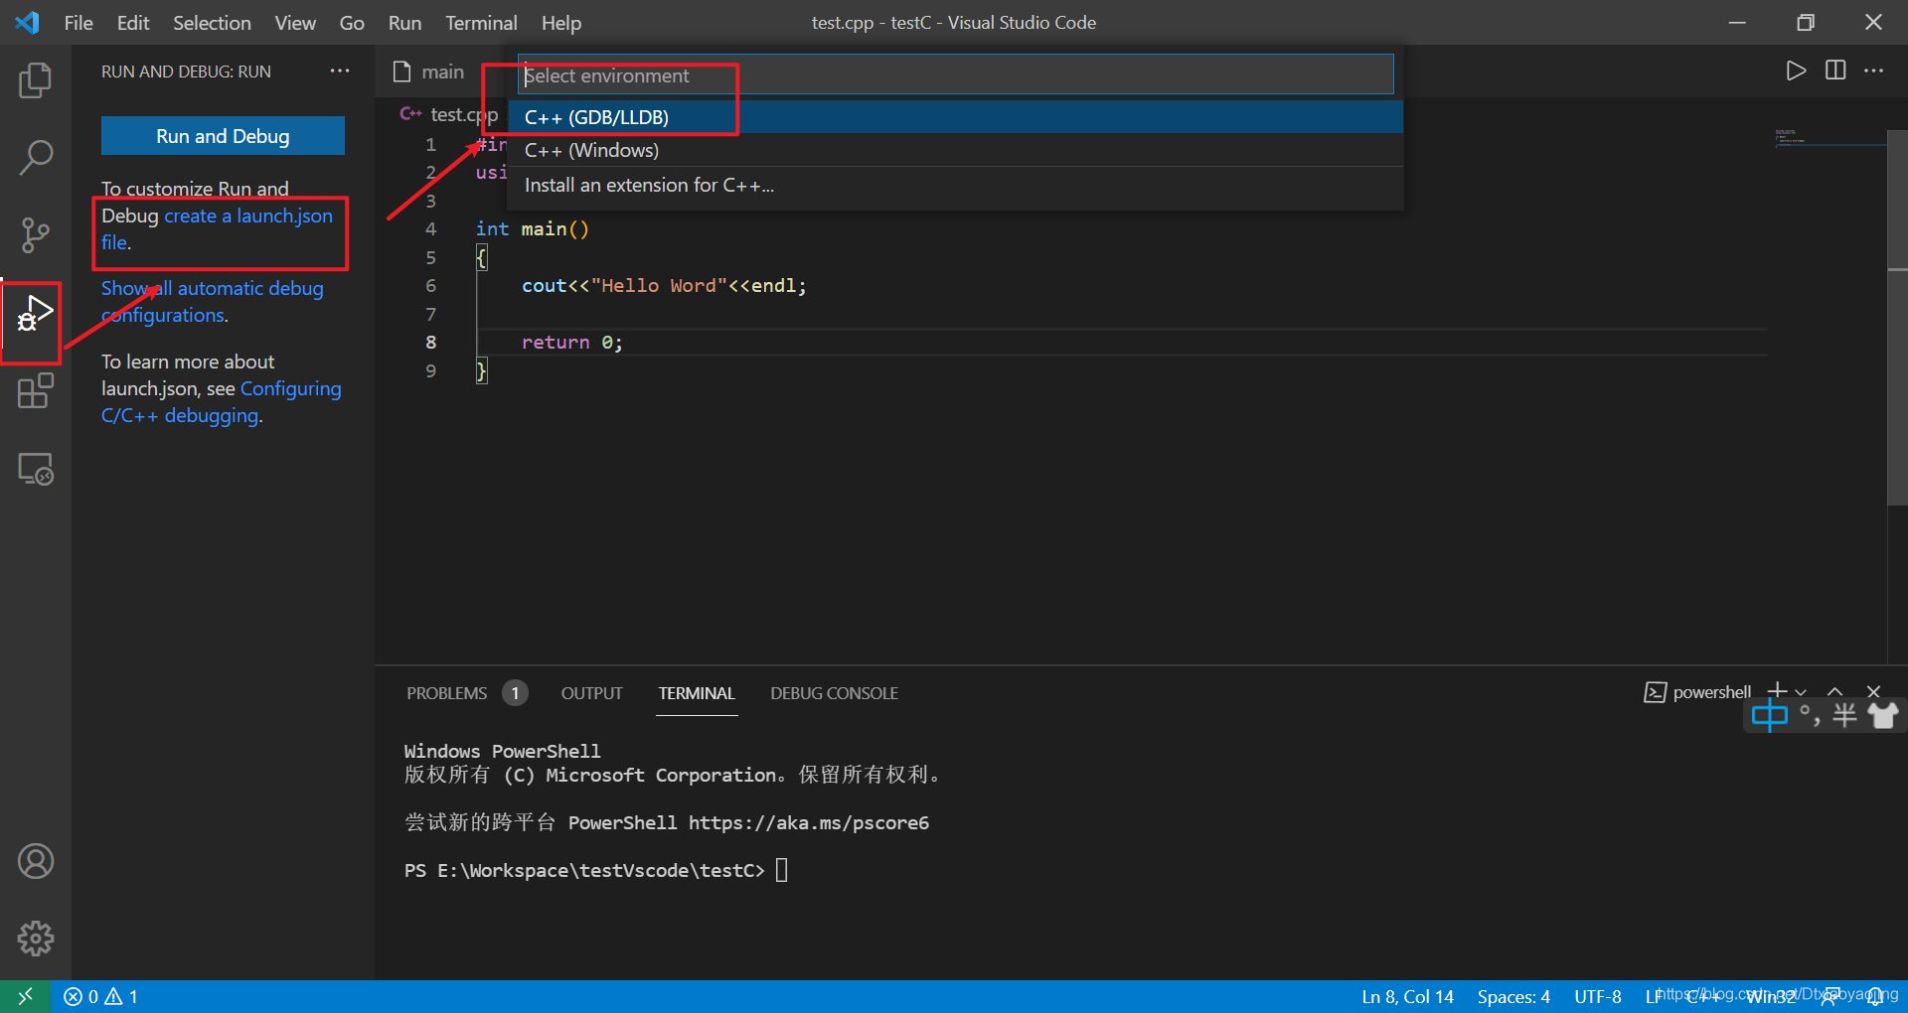Open the Terminal menu
The image size is (1908, 1013).
click(x=481, y=22)
